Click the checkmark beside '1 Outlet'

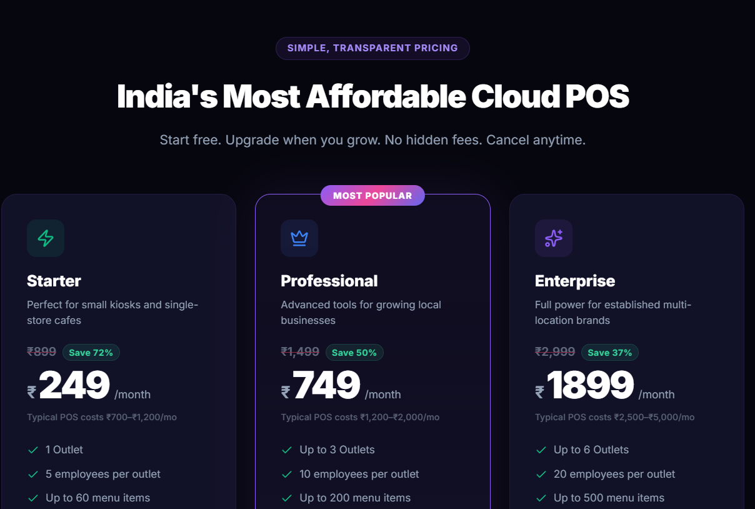pyautogui.click(x=32, y=450)
